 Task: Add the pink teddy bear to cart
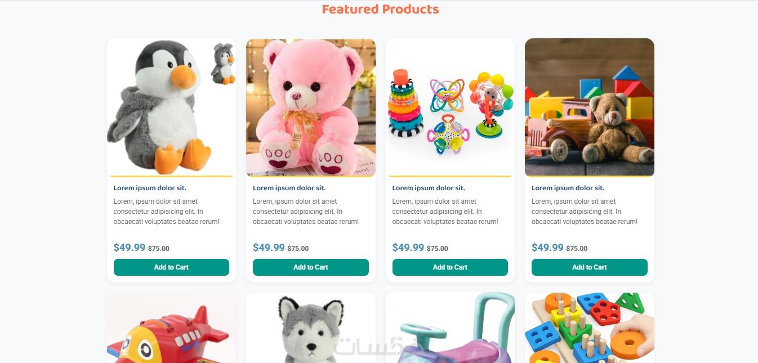[x=310, y=267]
